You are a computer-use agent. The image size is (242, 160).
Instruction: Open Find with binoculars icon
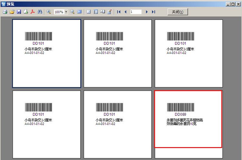(40, 12)
